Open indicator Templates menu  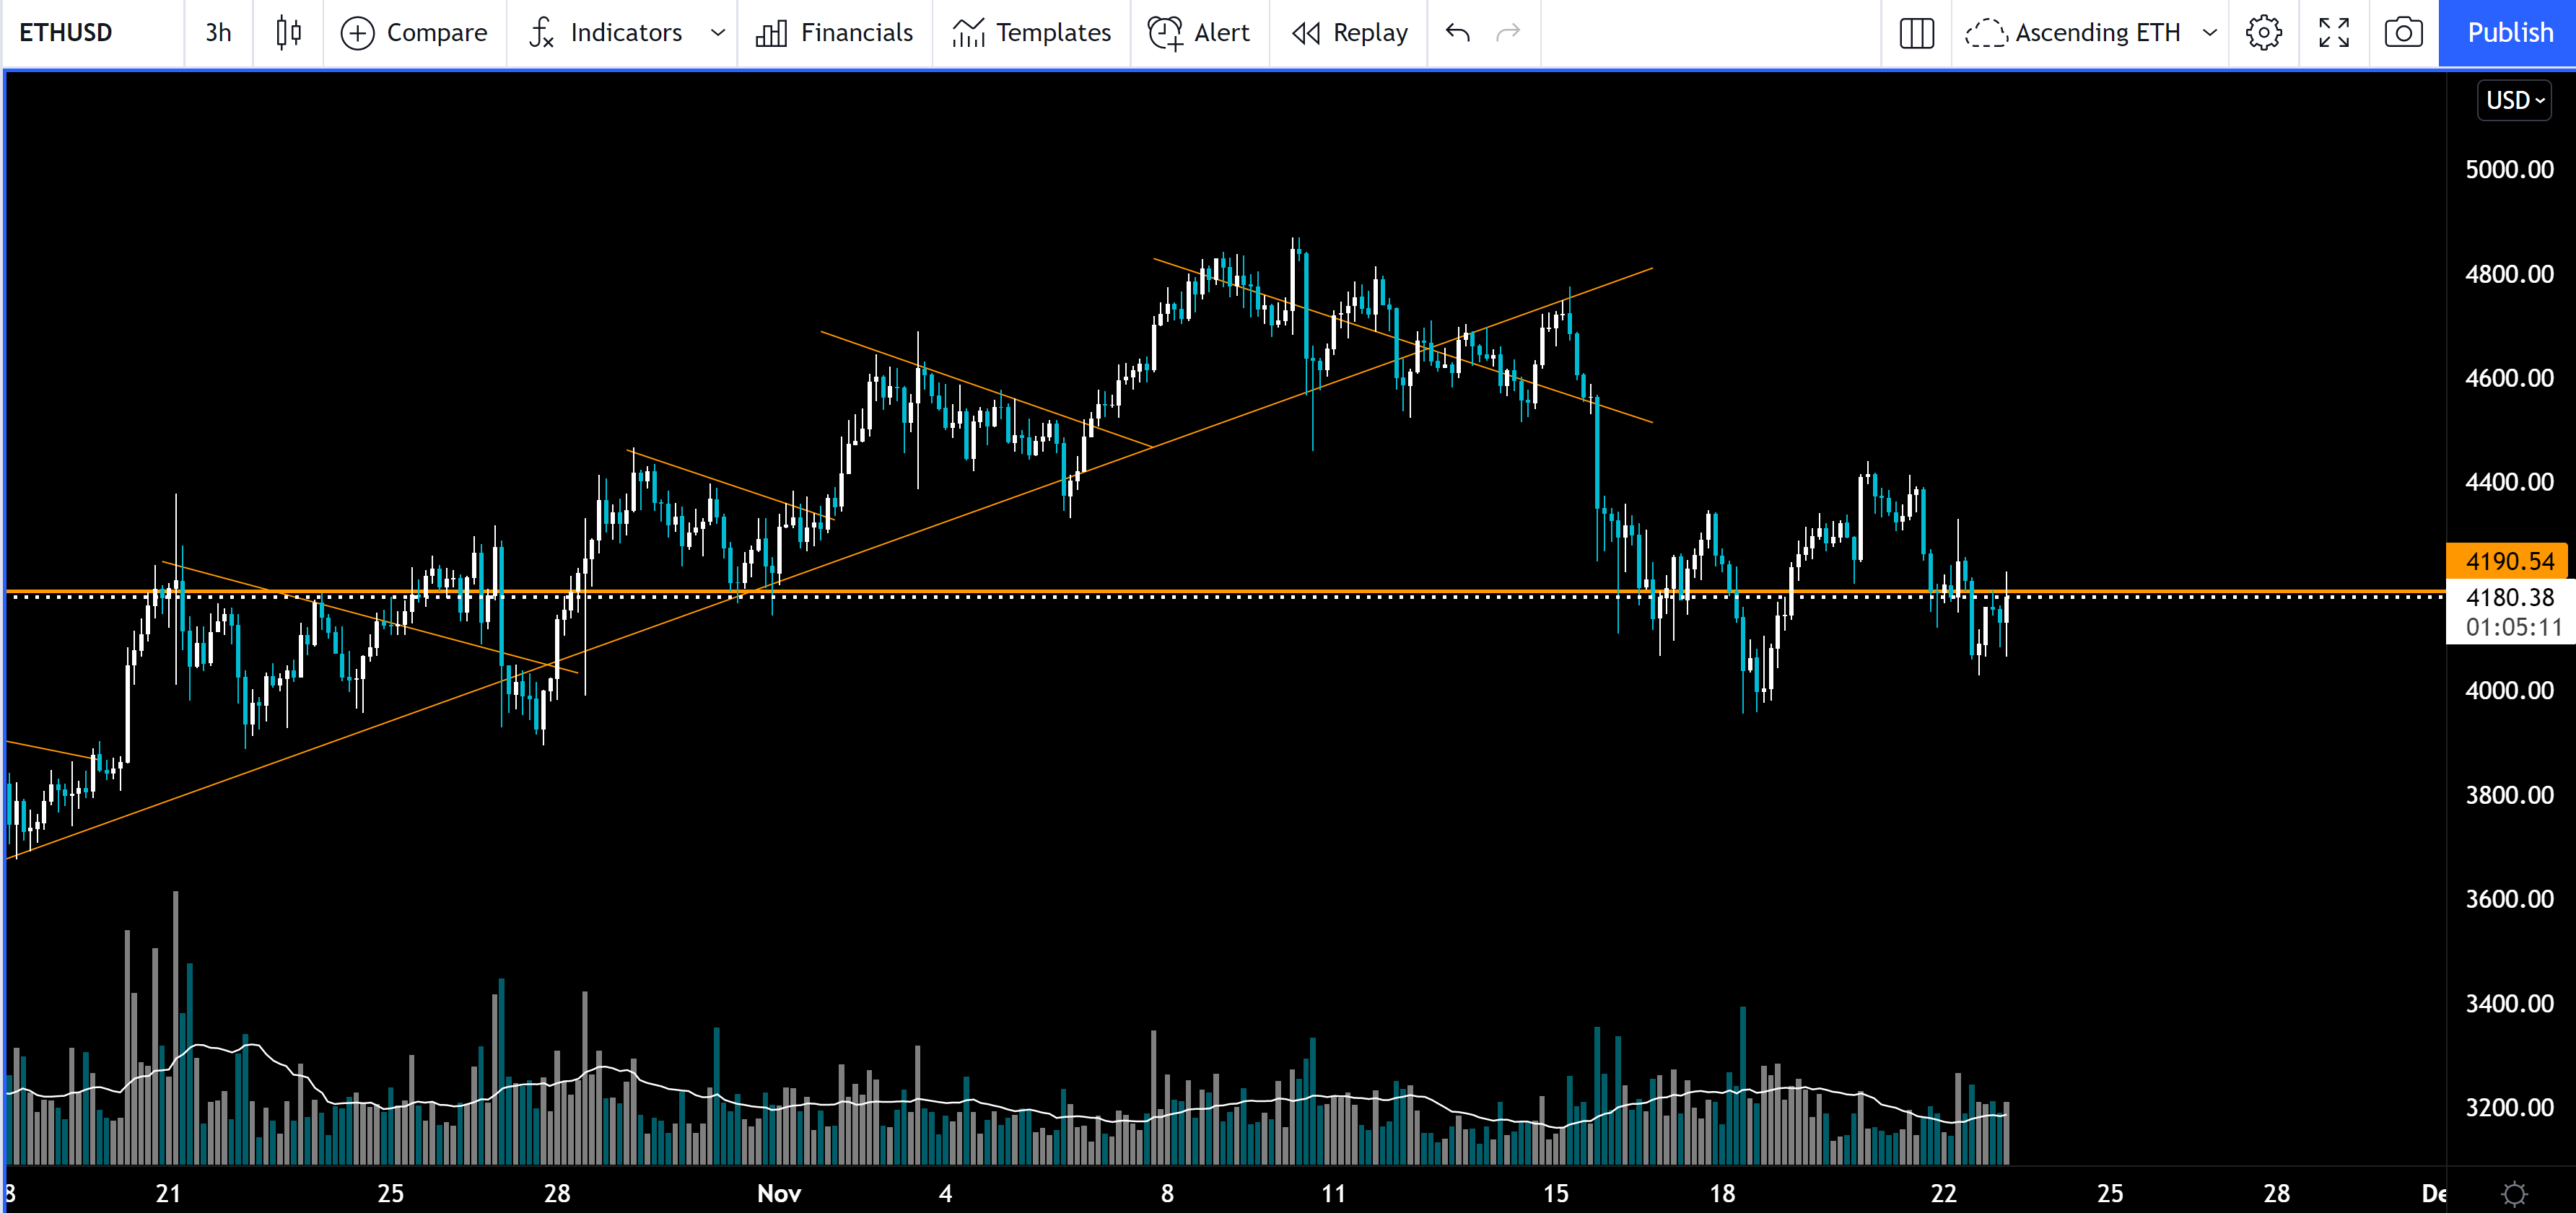coord(1031,33)
